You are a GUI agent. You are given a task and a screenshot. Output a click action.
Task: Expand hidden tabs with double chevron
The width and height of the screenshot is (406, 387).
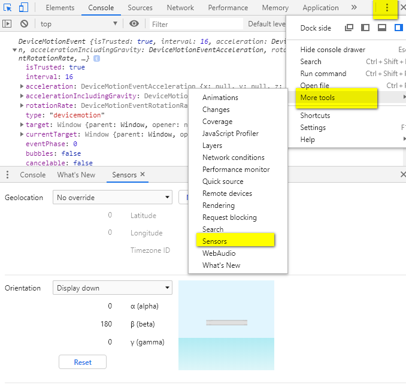coord(354,7)
